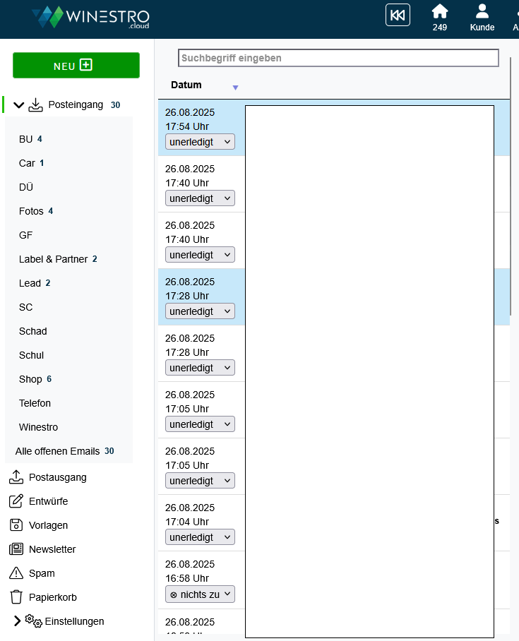Viewport: 519px width, 641px height.
Task: Collapse the Posteingang folder tree
Action: (x=19, y=105)
